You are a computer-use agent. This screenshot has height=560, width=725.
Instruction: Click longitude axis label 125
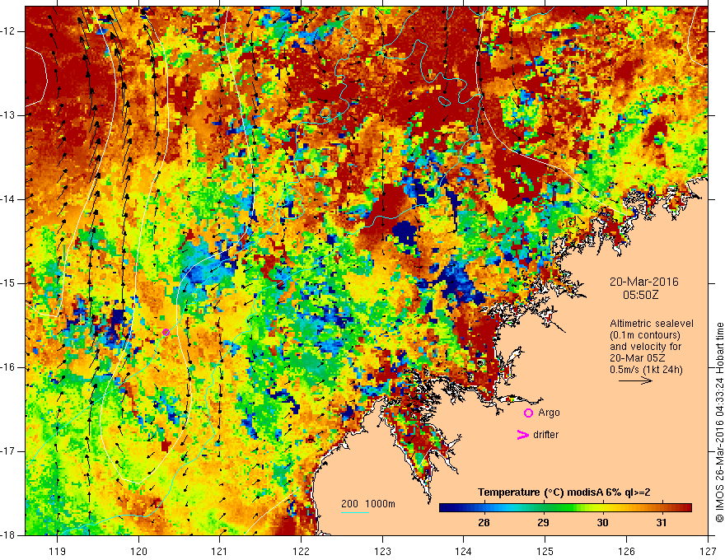(545, 551)
